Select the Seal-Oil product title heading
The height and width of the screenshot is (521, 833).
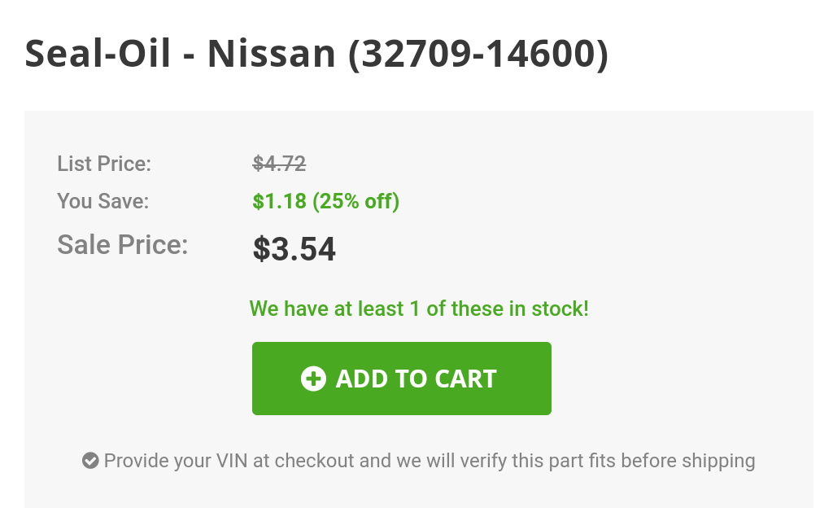point(316,54)
